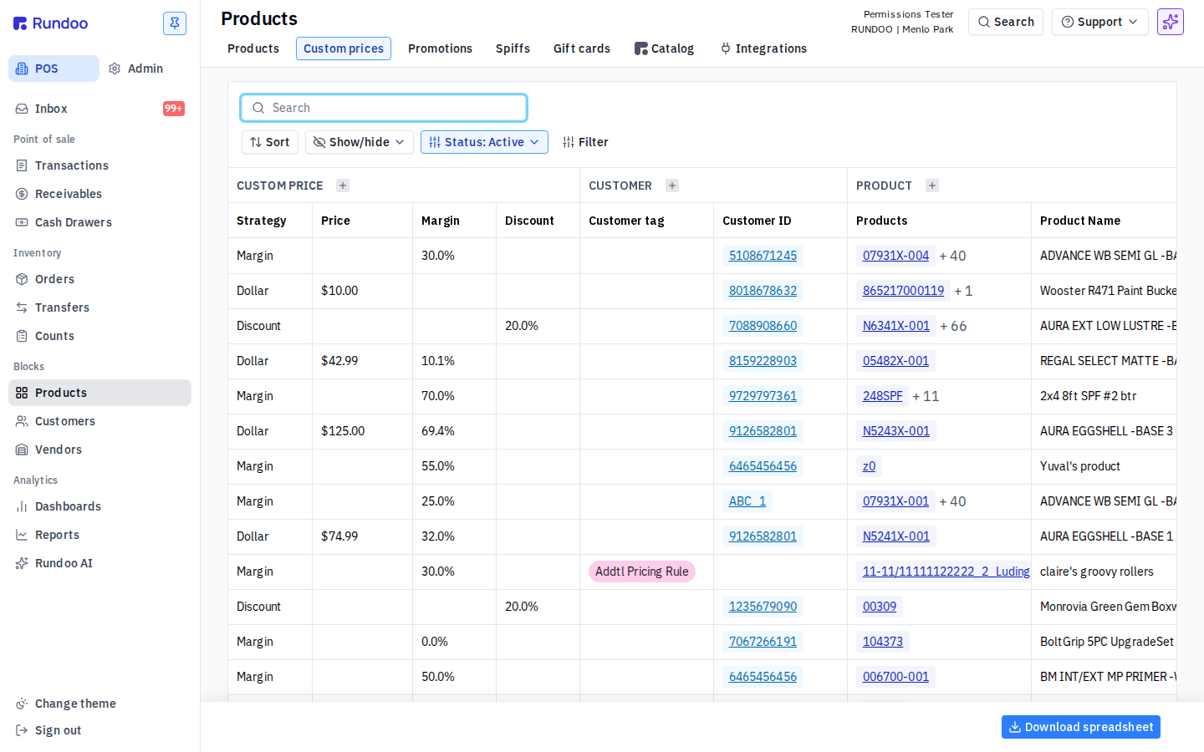Open product link 07931X-004
This screenshot has height=752, width=1204.
pyautogui.click(x=895, y=256)
